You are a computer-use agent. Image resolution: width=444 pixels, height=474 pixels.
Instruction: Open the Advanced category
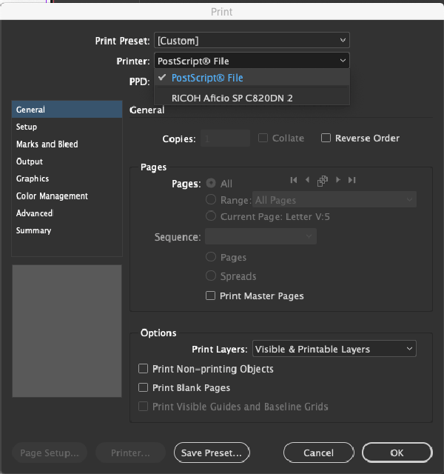[67, 213]
